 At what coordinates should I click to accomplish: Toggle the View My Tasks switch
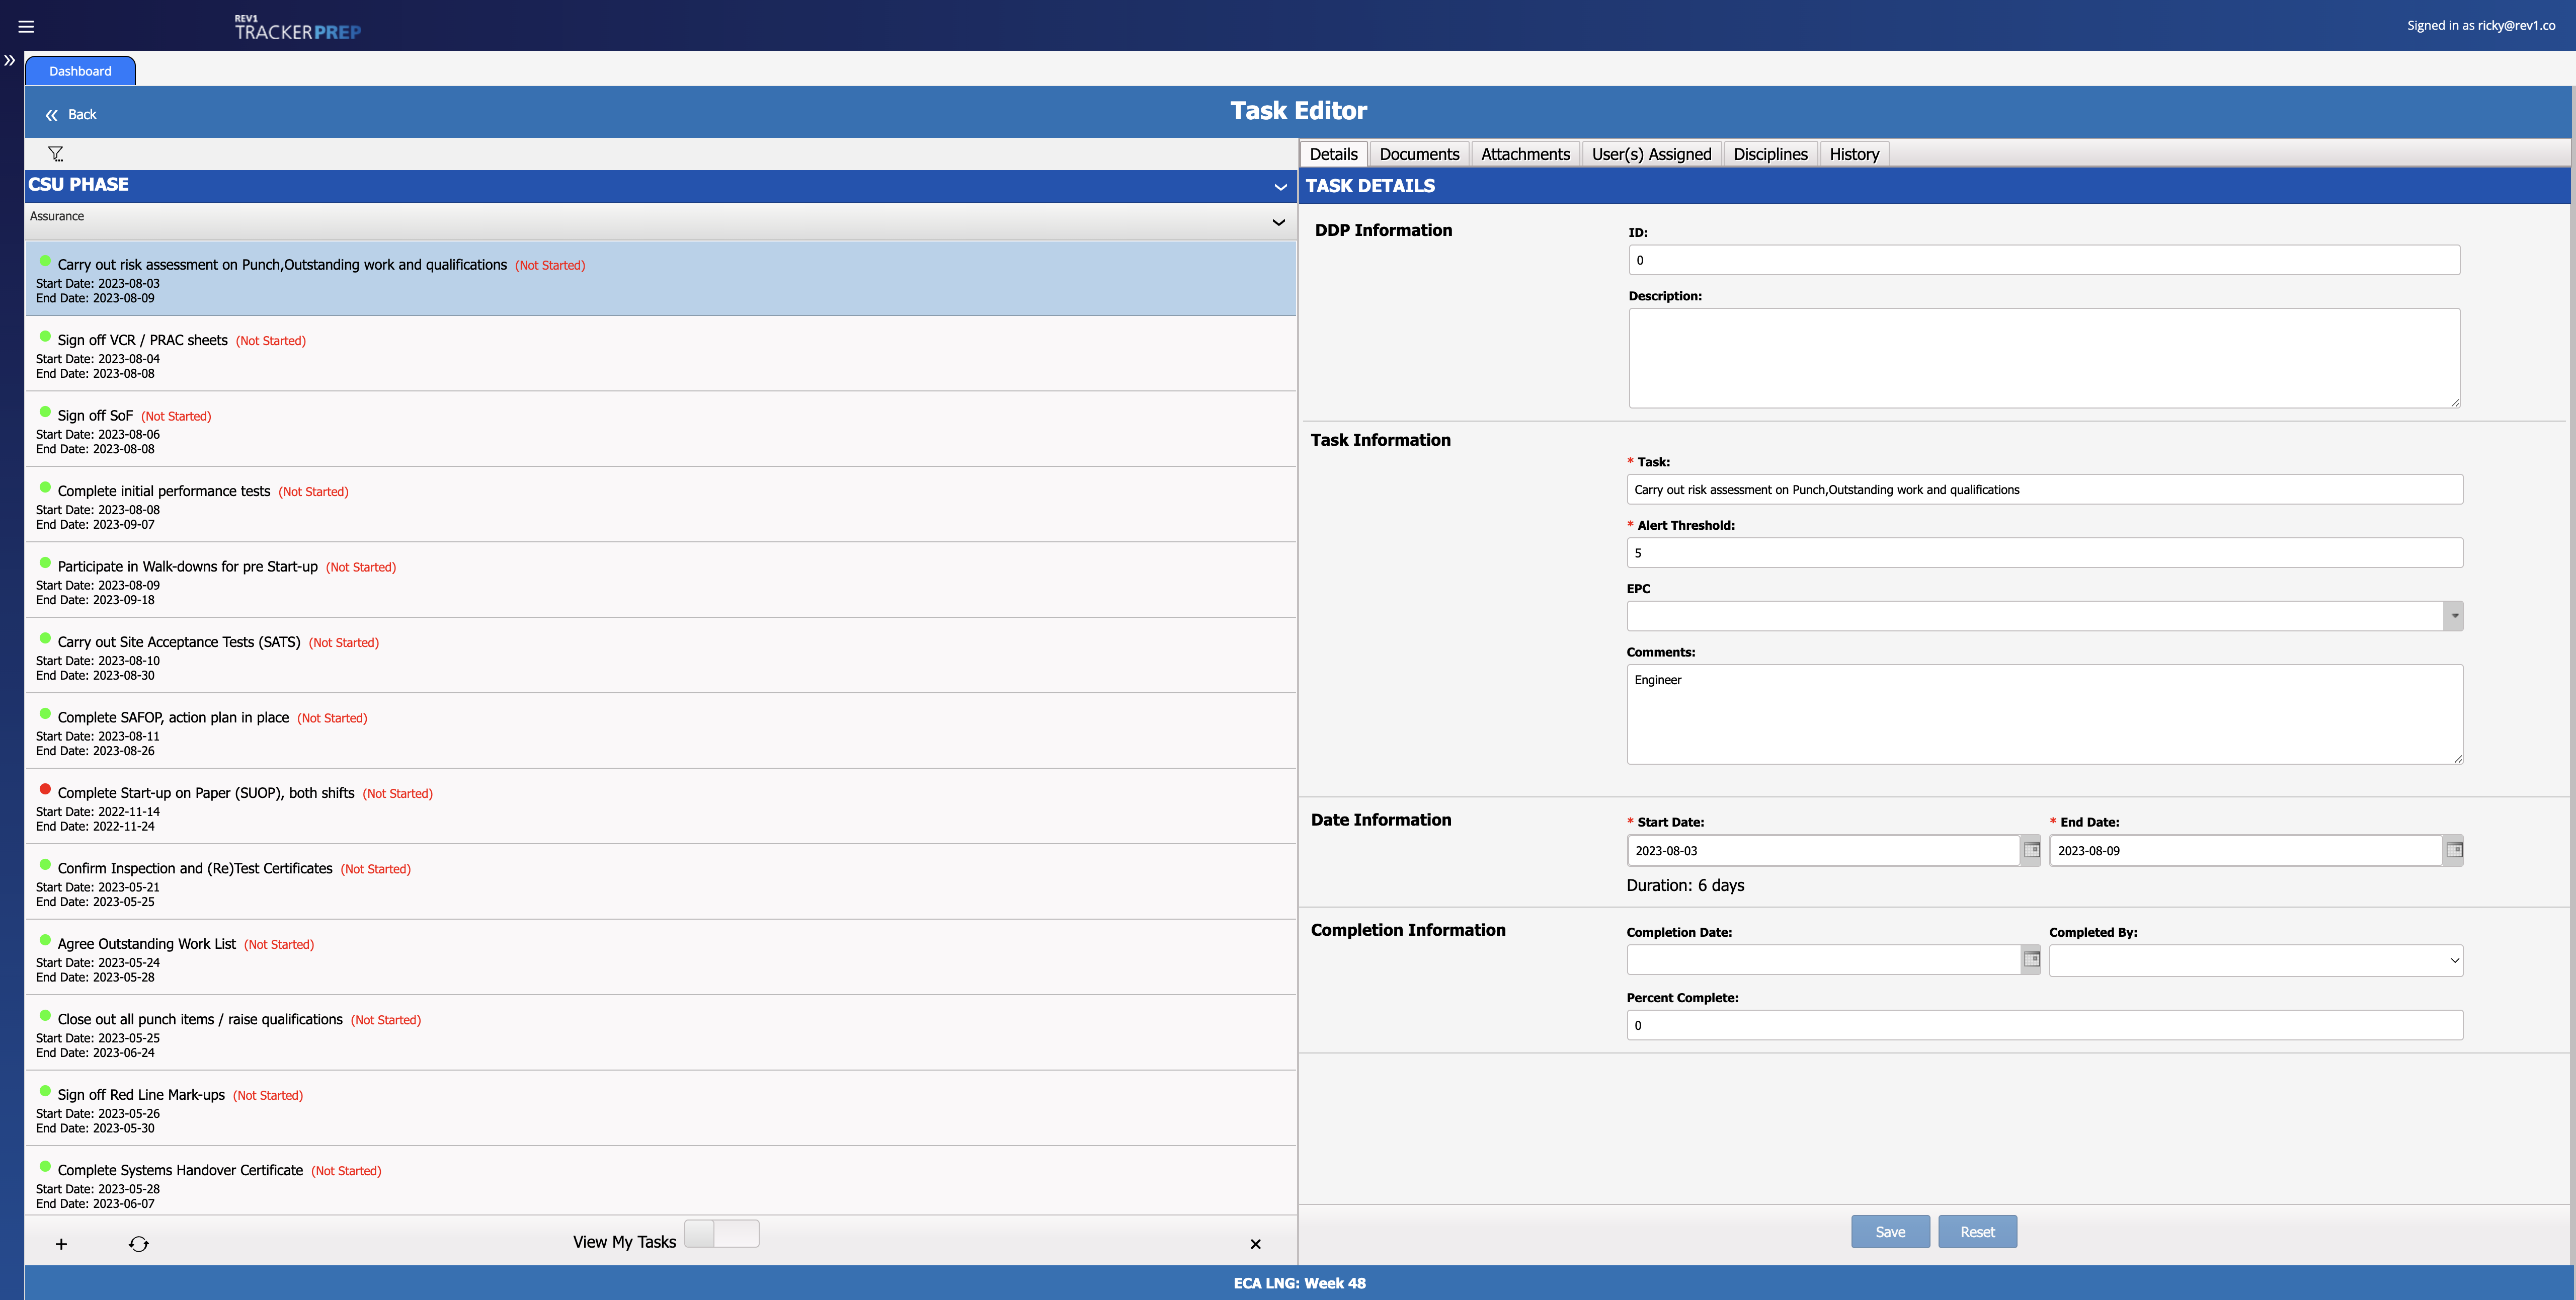(x=721, y=1234)
